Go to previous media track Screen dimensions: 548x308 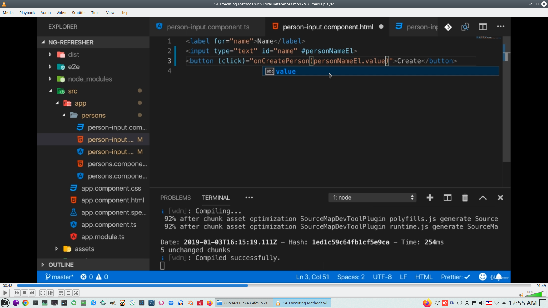pos(17,293)
